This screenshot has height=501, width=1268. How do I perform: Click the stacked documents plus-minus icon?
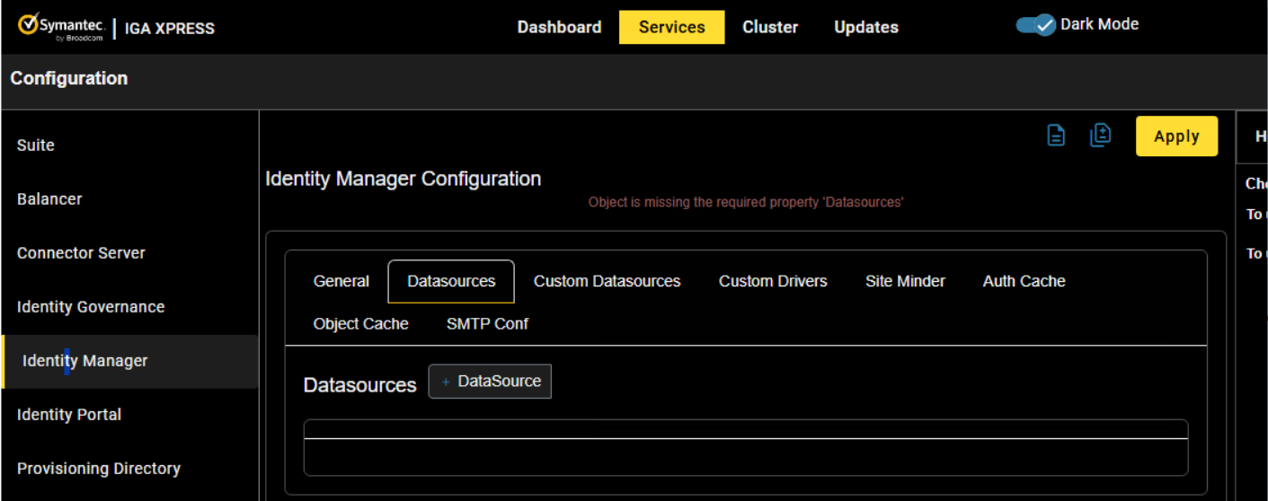(x=1100, y=136)
